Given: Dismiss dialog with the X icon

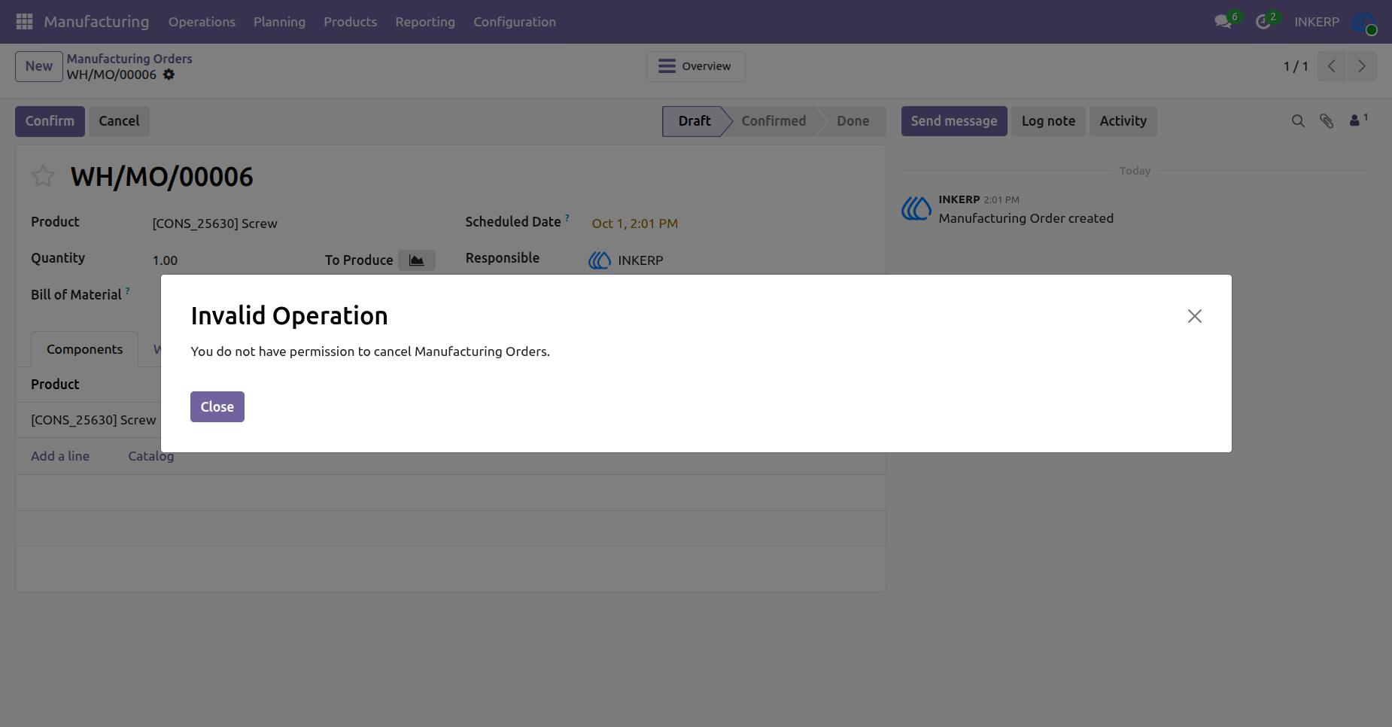Looking at the screenshot, I should coord(1195,316).
